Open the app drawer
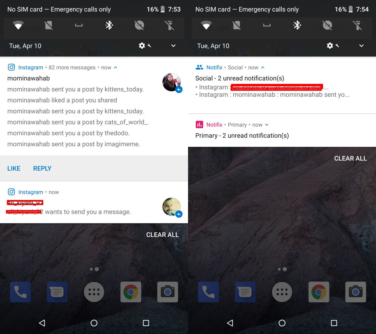The image size is (376, 334). [x=94, y=292]
